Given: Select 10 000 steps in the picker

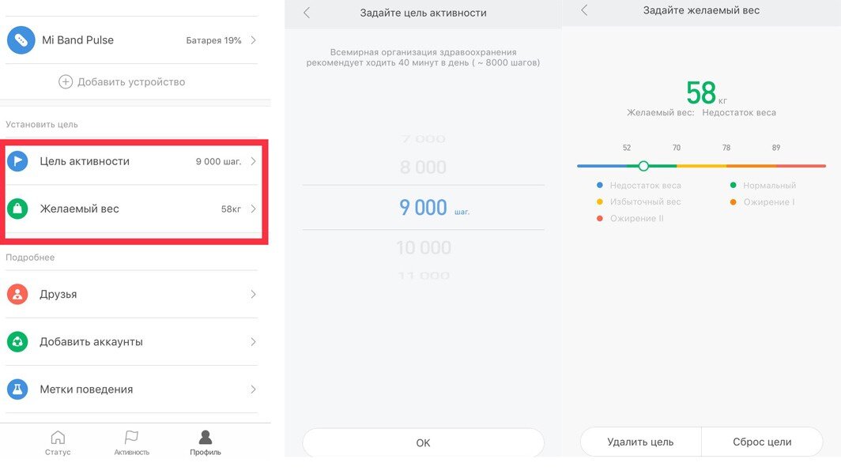Looking at the screenshot, I should [x=423, y=248].
